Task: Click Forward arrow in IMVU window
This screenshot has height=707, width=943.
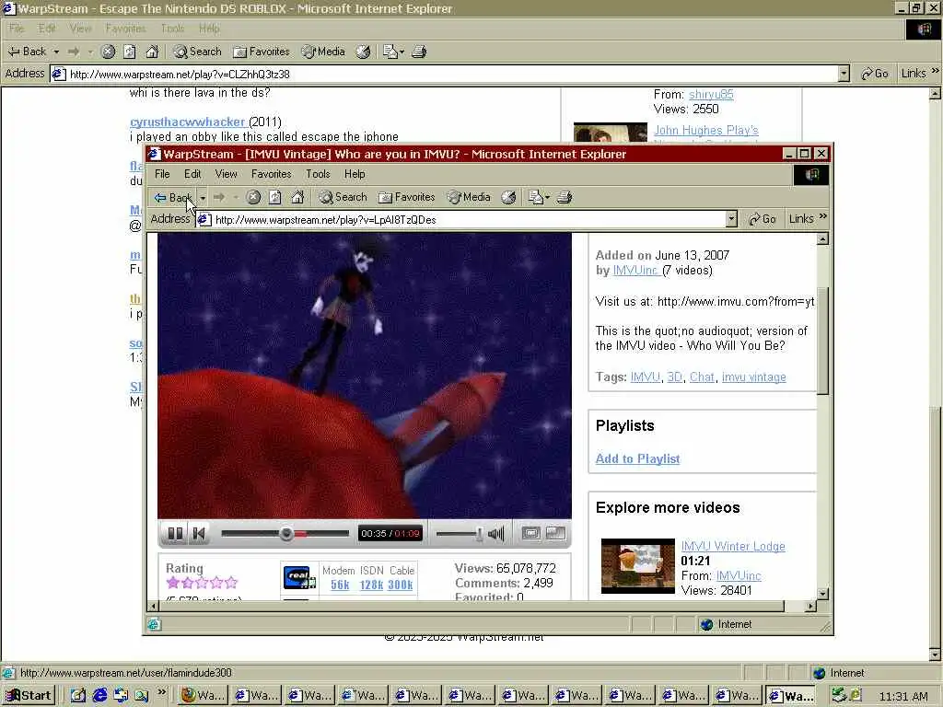Action: (x=219, y=197)
